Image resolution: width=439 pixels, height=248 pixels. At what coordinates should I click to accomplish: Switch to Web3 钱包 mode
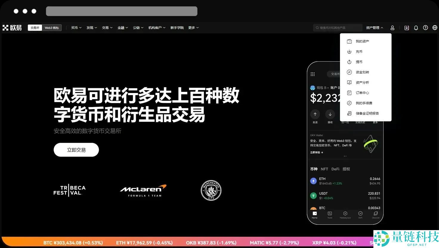pyautogui.click(x=52, y=27)
